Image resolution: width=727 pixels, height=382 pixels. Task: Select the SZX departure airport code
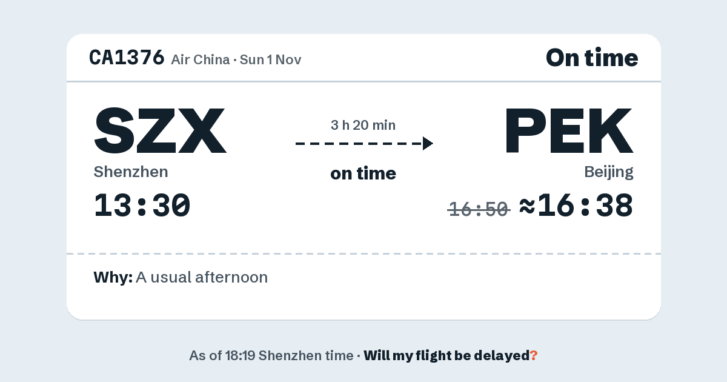tap(160, 130)
